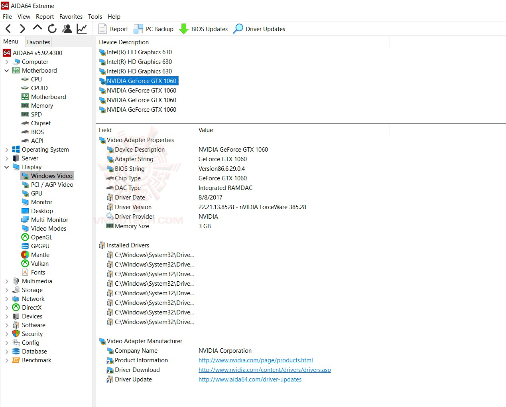
Task: Open the Tools menu
Action: pyautogui.click(x=95, y=17)
